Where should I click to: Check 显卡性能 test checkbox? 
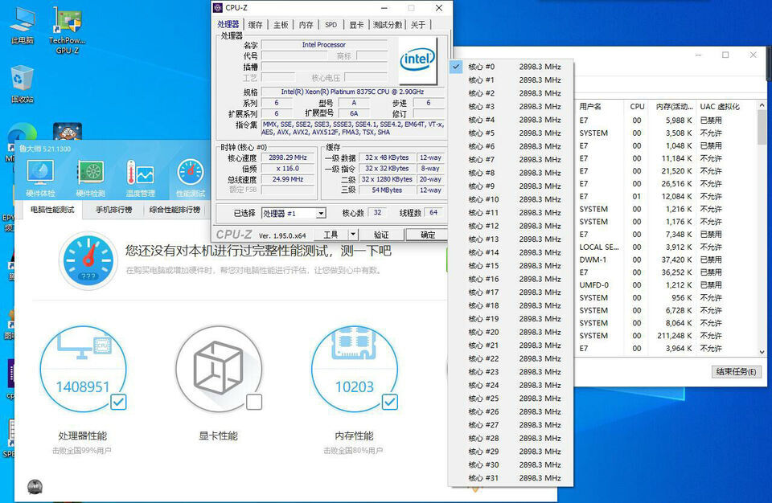point(254,402)
